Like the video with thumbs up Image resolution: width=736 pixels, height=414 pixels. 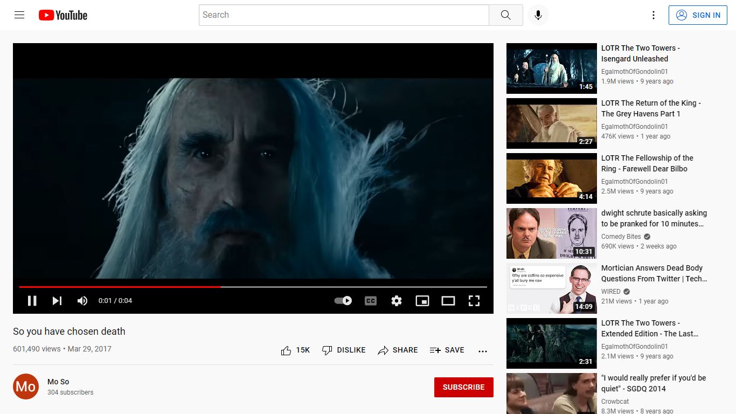(x=295, y=350)
